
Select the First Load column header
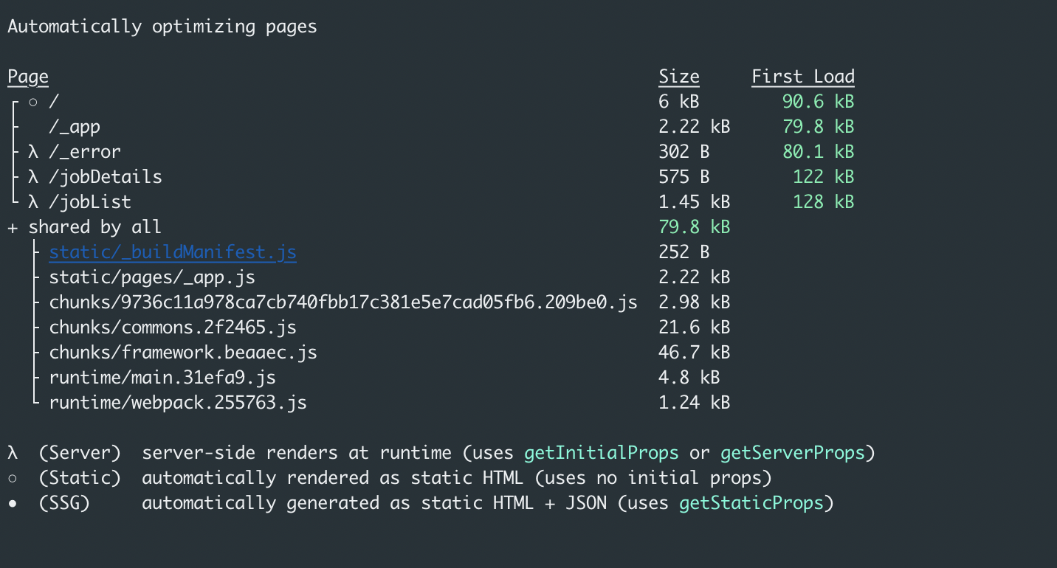click(802, 76)
